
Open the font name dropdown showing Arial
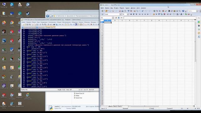coord(120,14)
